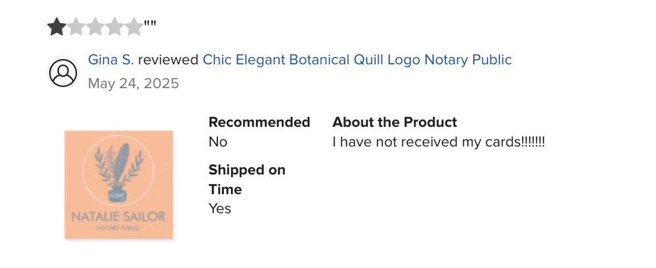Click the About the Product heading

pos(395,122)
